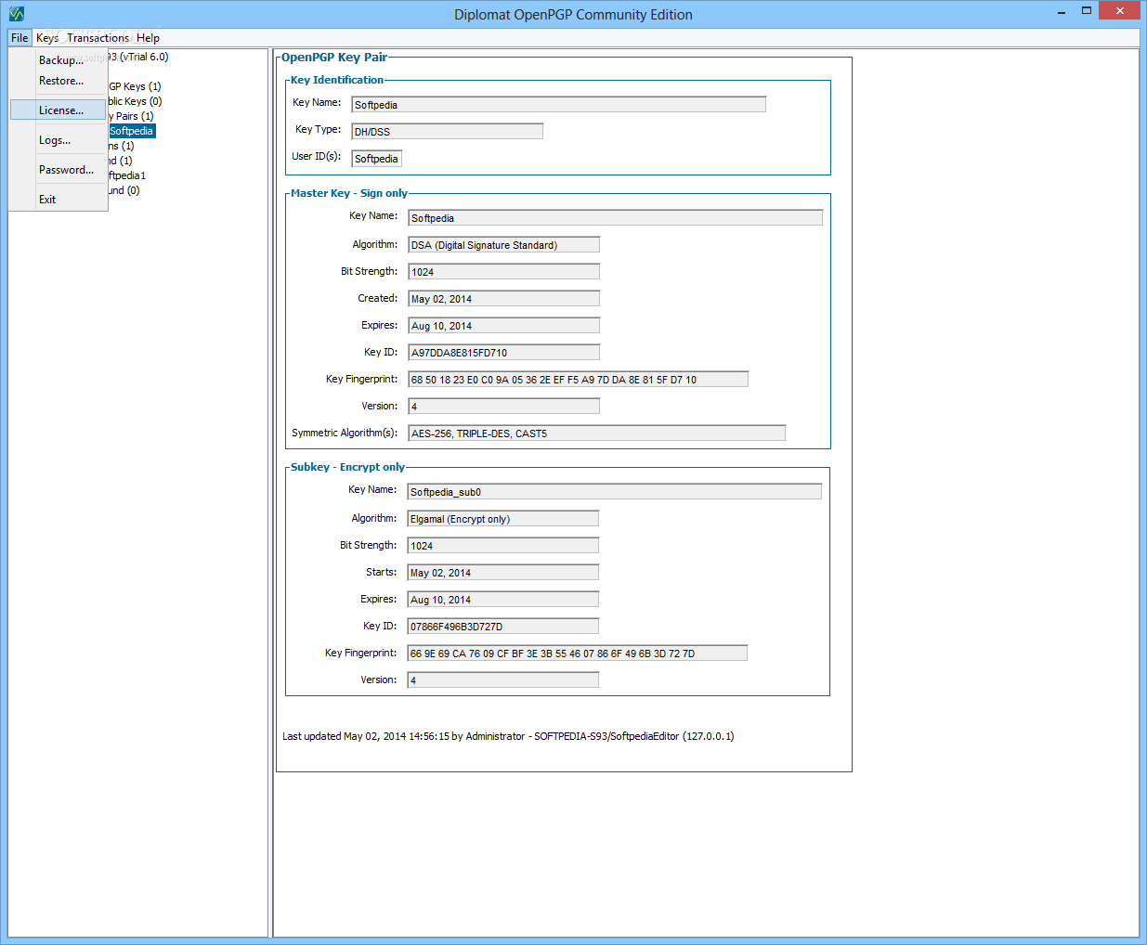Click the Diplomat application icon in the title bar
1147x945 pixels.
coord(16,14)
